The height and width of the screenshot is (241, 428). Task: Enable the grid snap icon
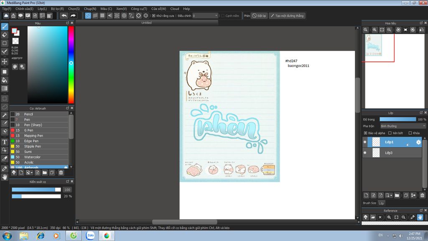click(102, 15)
